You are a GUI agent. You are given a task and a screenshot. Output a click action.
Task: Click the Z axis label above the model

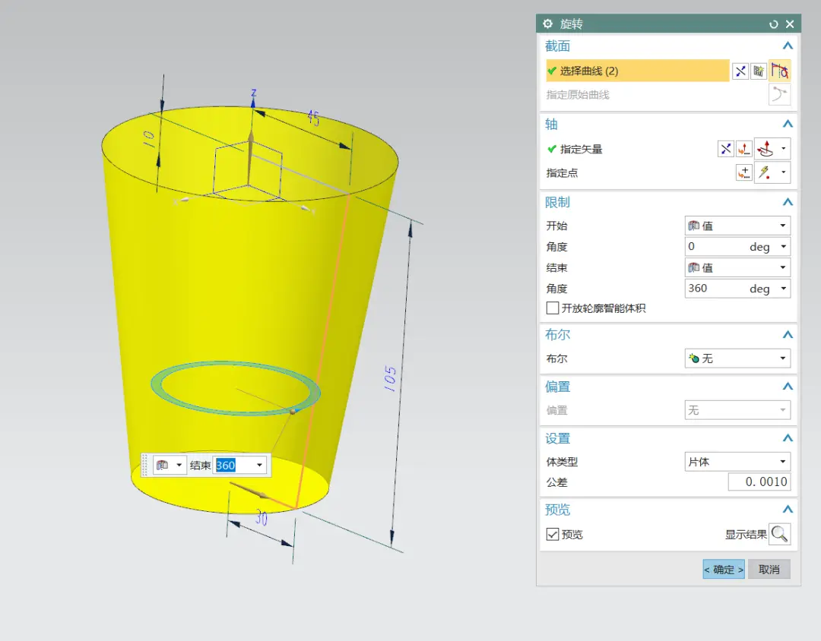[x=253, y=93]
